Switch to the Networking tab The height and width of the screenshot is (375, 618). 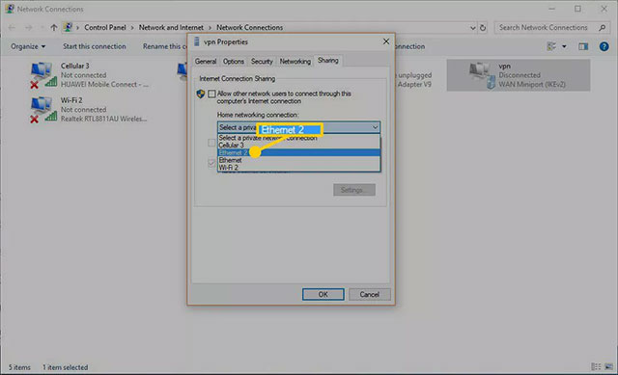[295, 62]
